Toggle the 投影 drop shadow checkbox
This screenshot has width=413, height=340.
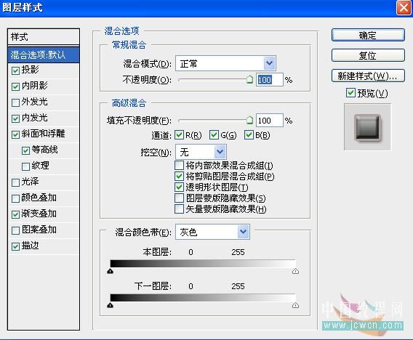[x=15, y=70]
